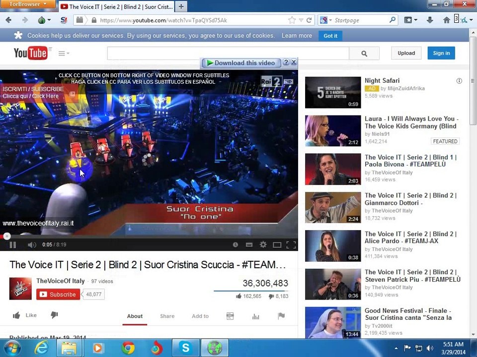Launch Internet Explorer from taskbar
Image resolution: width=477 pixels, height=357 pixels.
point(41,348)
